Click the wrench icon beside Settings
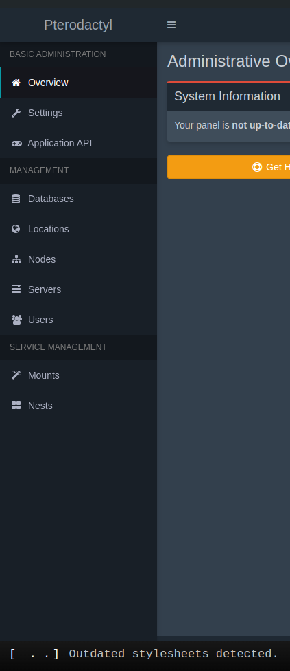Viewport: 290px width, 671px height. 16,113
